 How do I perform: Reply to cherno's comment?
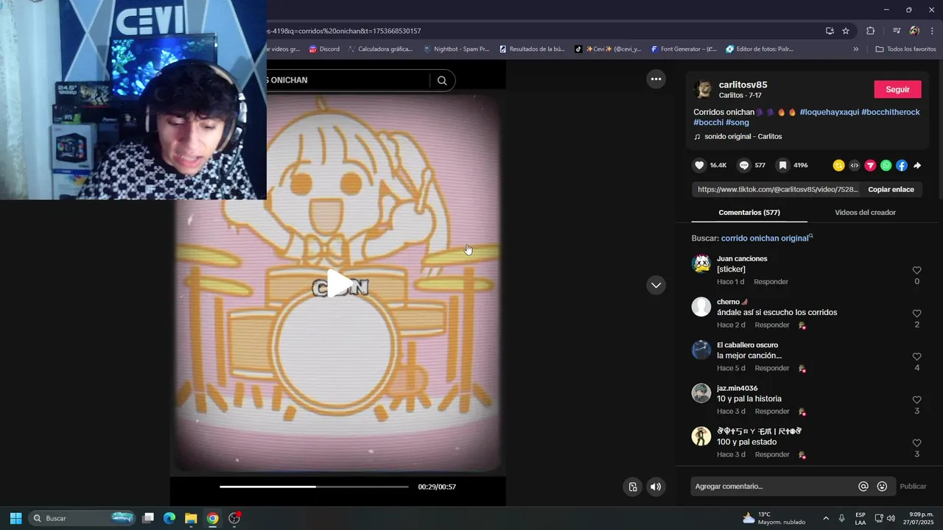click(x=771, y=325)
